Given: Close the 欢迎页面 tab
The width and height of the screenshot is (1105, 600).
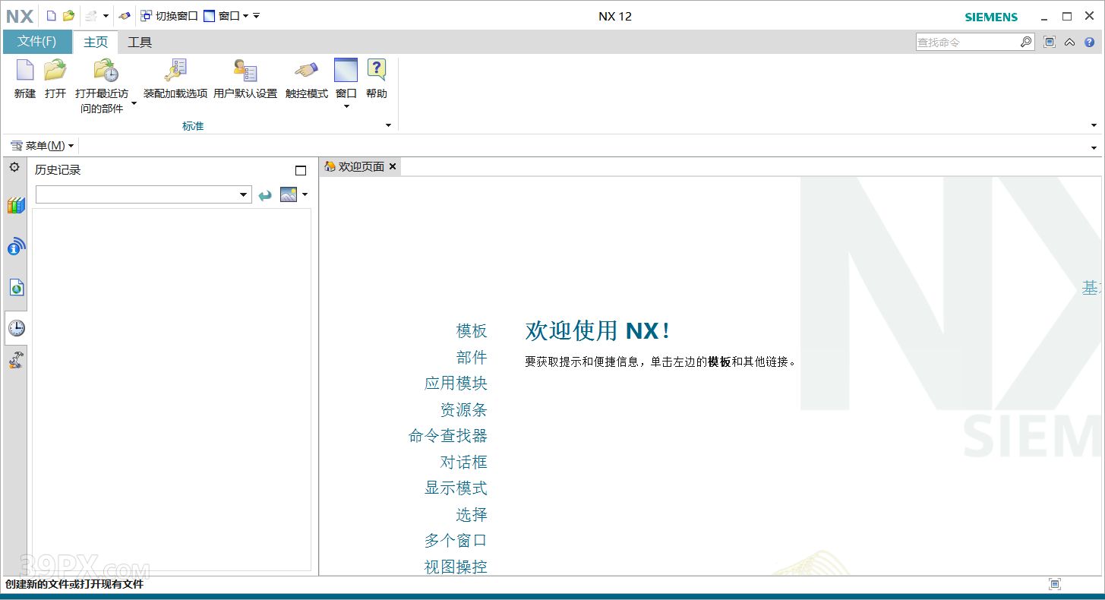Looking at the screenshot, I should coord(393,166).
